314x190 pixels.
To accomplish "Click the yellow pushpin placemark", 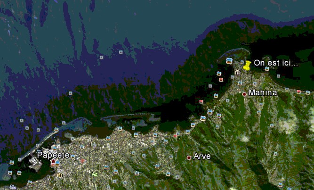I will pos(247,66).
